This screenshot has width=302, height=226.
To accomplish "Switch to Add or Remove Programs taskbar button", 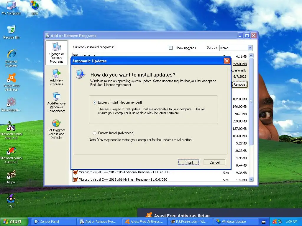I will (x=99, y=222).
